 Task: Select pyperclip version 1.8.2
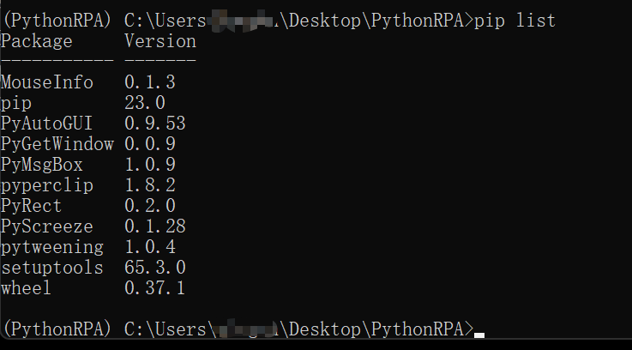(x=150, y=185)
